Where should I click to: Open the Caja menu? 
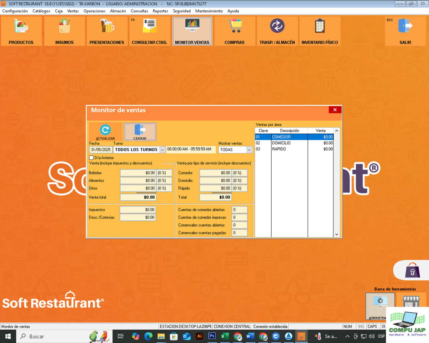[59, 11]
